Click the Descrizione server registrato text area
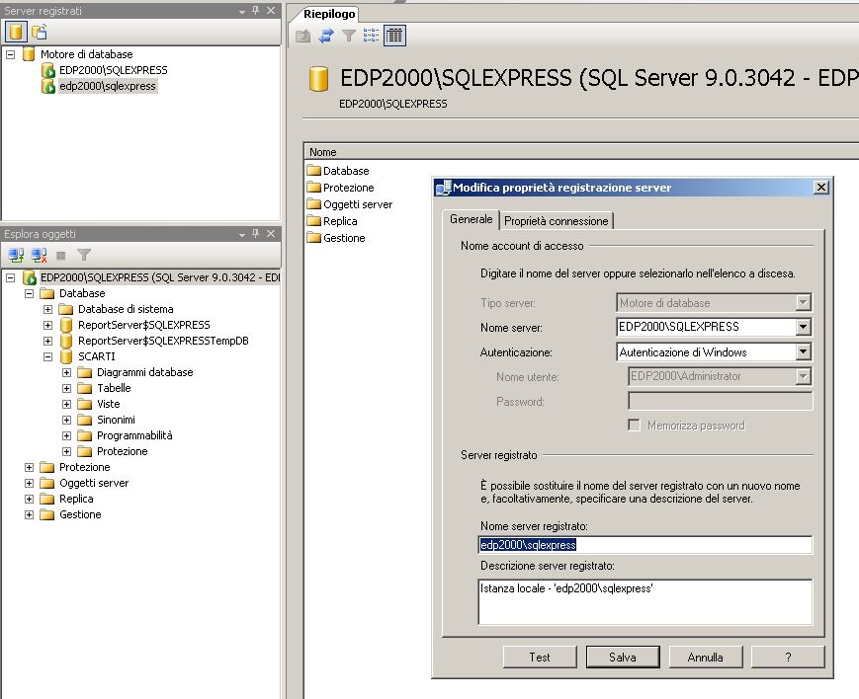This screenshot has width=859, height=699. (645, 602)
